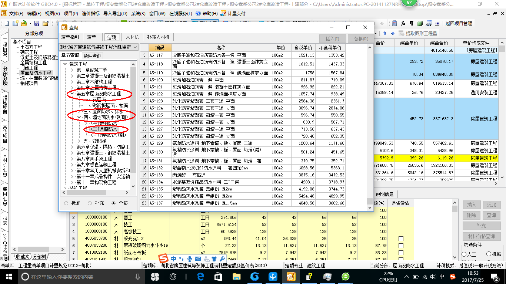Click the query results vertical scrollbar thumb
The image size is (506, 284).
pyautogui.click(x=369, y=201)
